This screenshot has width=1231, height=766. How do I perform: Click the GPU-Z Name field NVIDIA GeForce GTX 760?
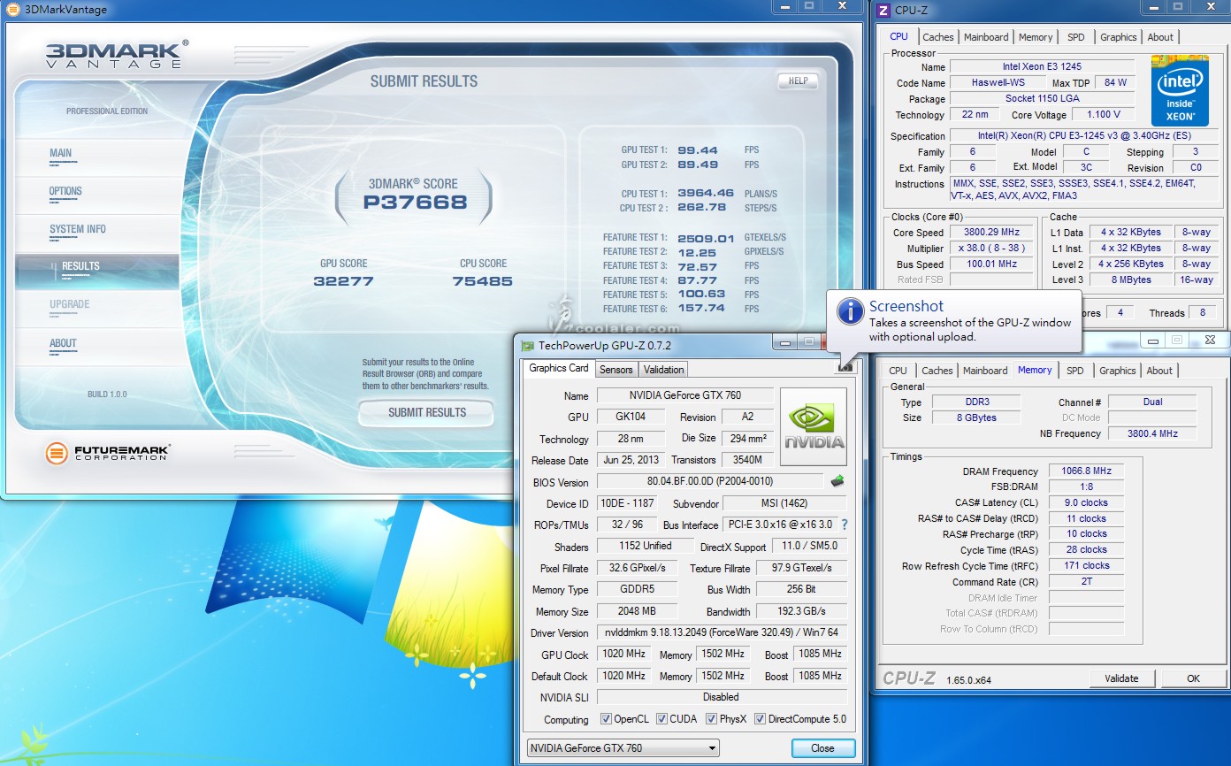[684, 395]
